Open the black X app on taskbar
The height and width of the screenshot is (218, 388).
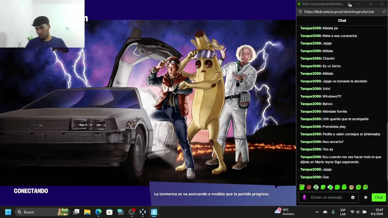pyautogui.click(x=143, y=212)
